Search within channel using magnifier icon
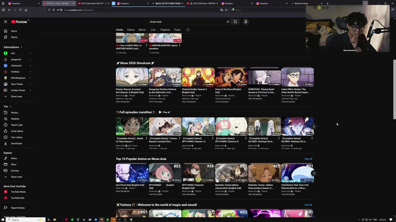 click(x=188, y=30)
